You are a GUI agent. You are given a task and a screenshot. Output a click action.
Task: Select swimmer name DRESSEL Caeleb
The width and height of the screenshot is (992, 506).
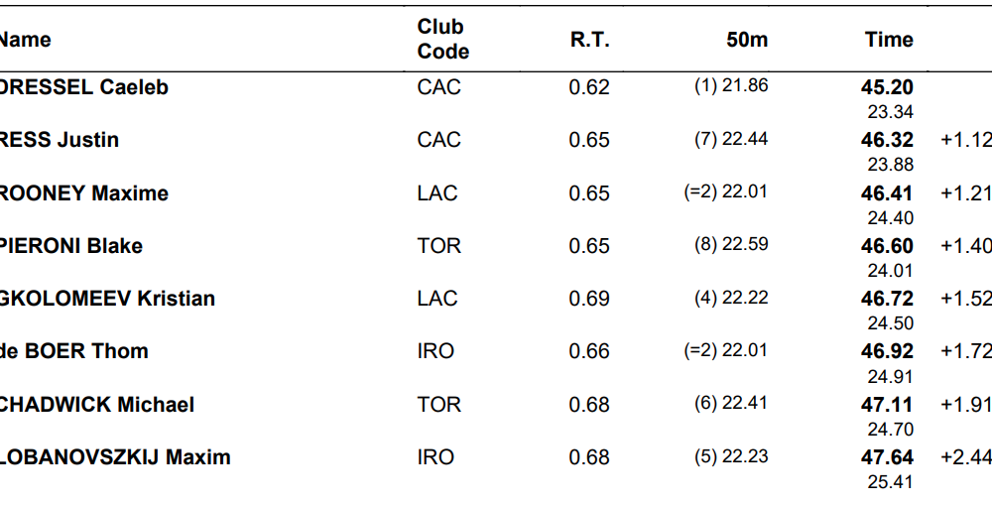[84, 87]
